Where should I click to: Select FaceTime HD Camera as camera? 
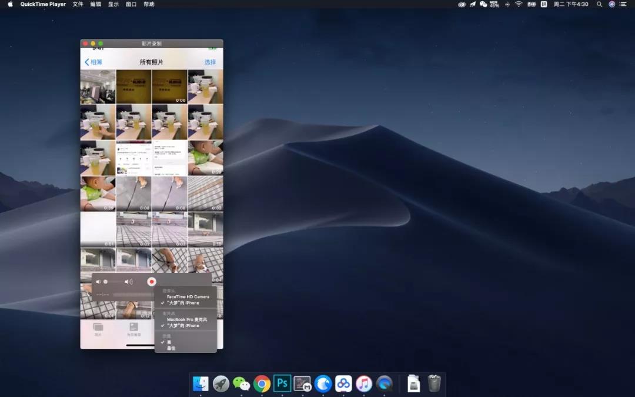click(188, 296)
